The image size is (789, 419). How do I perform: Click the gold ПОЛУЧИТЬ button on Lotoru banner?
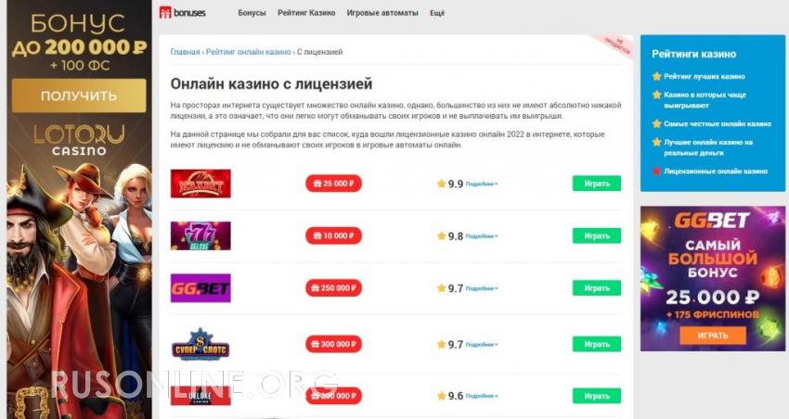click(x=79, y=95)
